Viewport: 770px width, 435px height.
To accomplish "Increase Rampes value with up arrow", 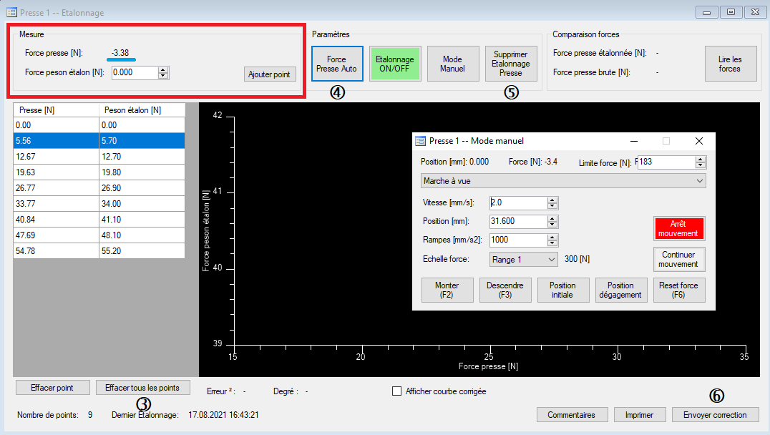I will [x=552, y=237].
